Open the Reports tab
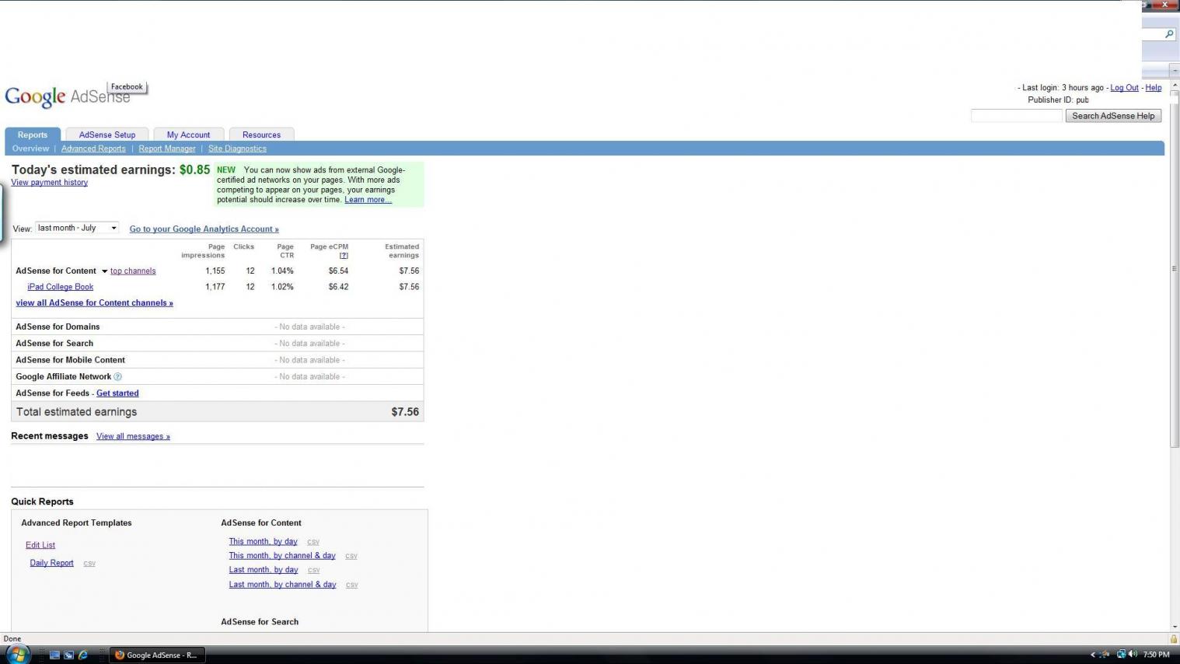This screenshot has width=1180, height=664. click(33, 135)
